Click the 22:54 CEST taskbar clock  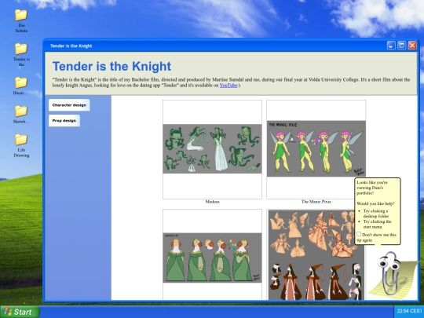click(409, 311)
